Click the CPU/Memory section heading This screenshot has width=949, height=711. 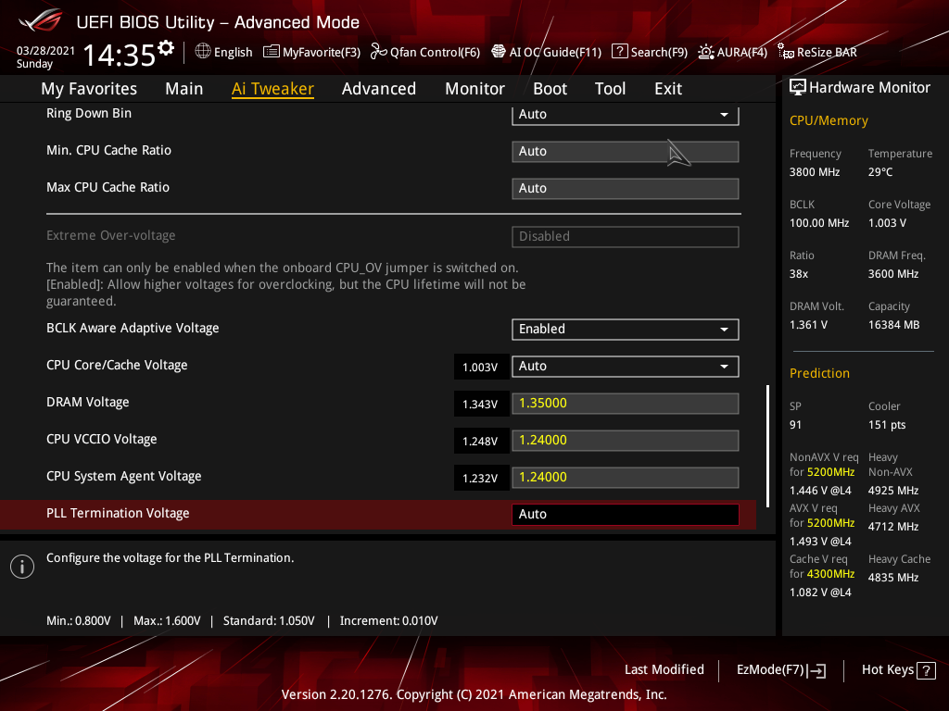829,121
